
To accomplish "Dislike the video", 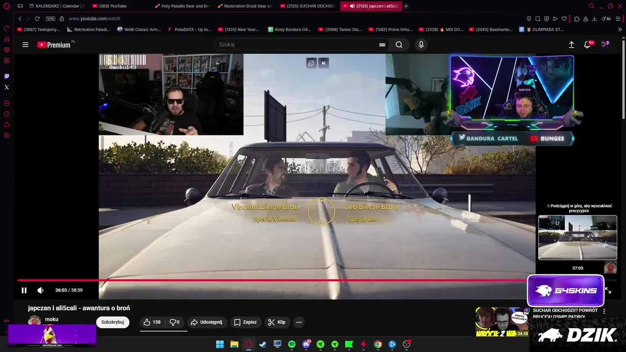I will click(x=175, y=322).
